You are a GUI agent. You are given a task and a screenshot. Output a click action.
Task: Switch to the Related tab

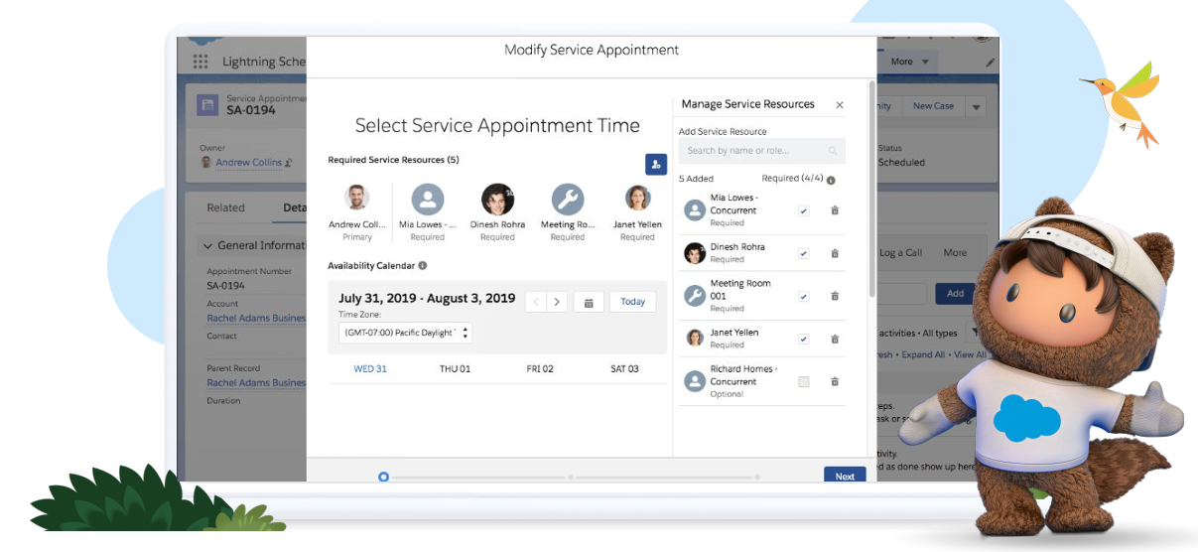click(225, 207)
